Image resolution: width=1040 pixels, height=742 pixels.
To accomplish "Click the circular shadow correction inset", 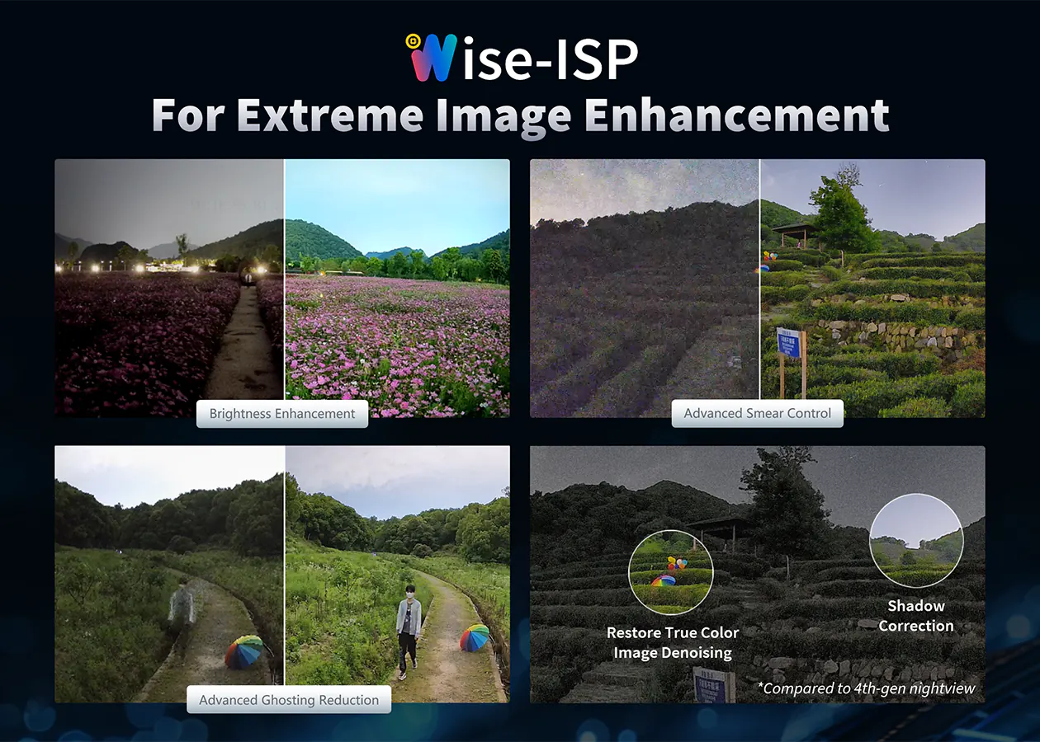I will pos(916,540).
